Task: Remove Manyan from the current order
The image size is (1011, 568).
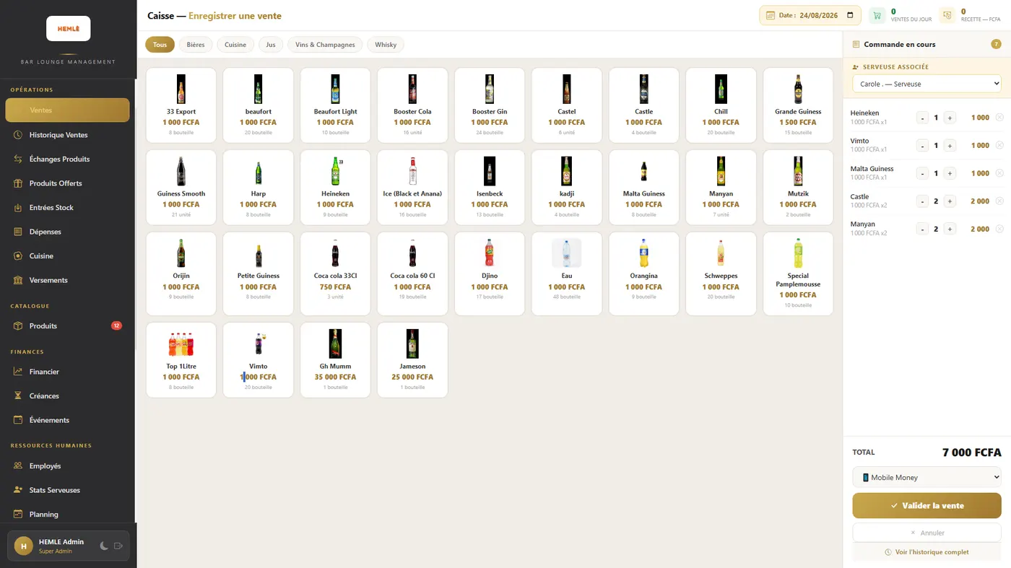Action: [x=999, y=229]
